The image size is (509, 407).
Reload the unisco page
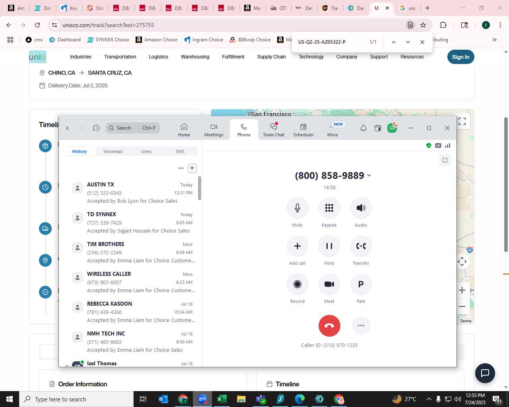click(37, 25)
